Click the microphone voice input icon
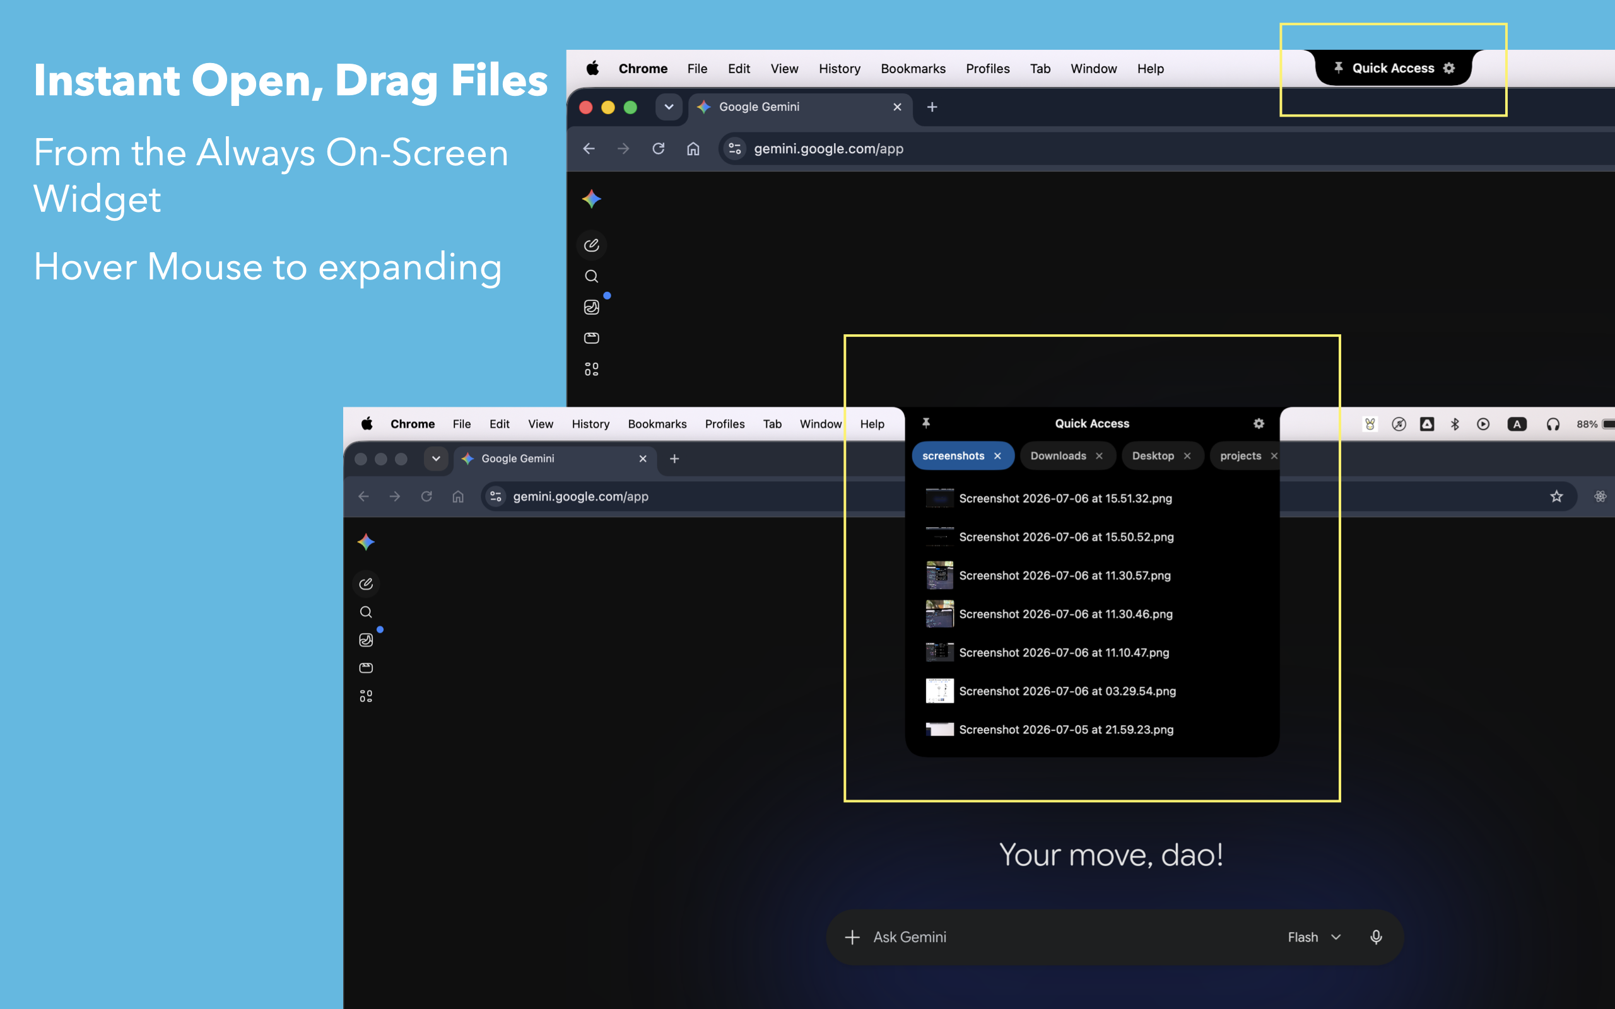Image resolution: width=1615 pixels, height=1009 pixels. point(1376,937)
